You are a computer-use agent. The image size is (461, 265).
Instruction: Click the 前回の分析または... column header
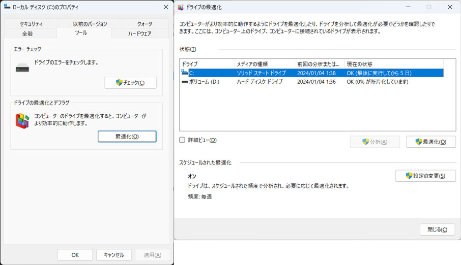pos(320,64)
